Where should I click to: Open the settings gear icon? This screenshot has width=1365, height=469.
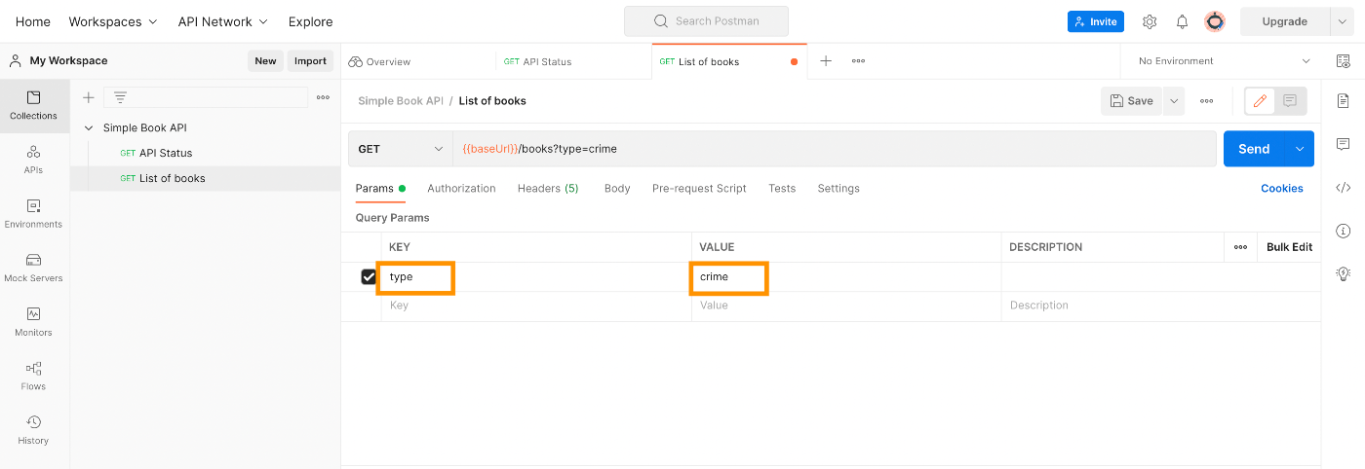tap(1150, 21)
